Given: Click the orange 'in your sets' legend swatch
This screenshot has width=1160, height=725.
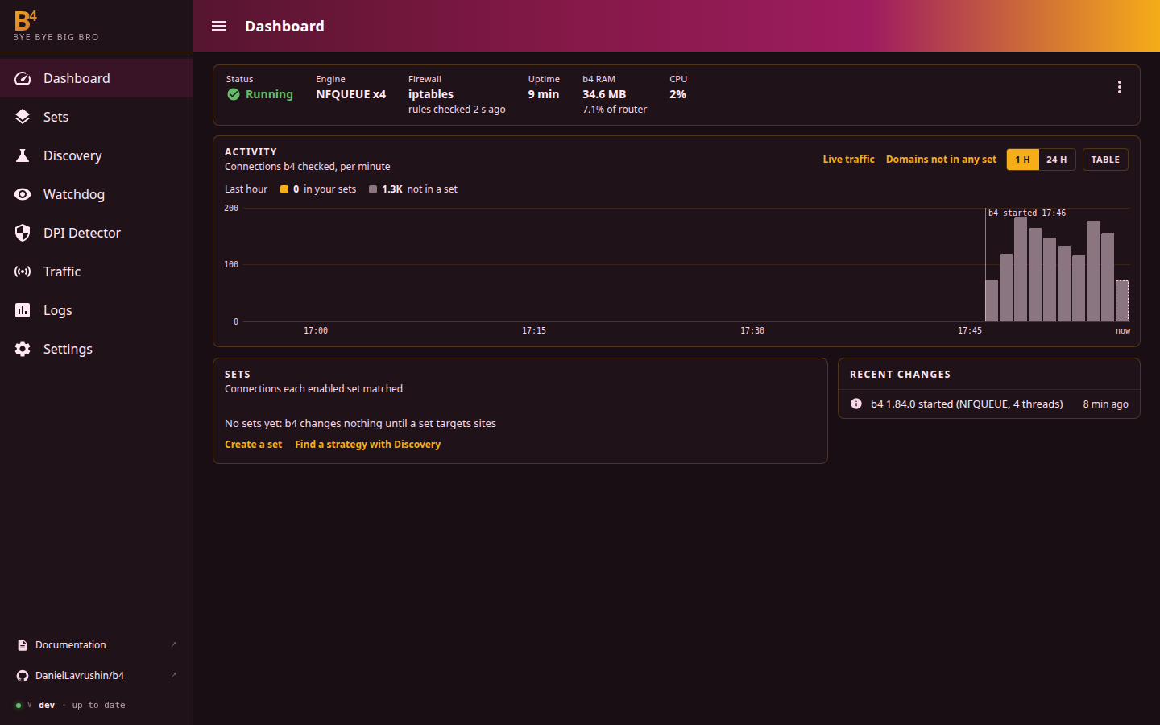Looking at the screenshot, I should tap(284, 189).
